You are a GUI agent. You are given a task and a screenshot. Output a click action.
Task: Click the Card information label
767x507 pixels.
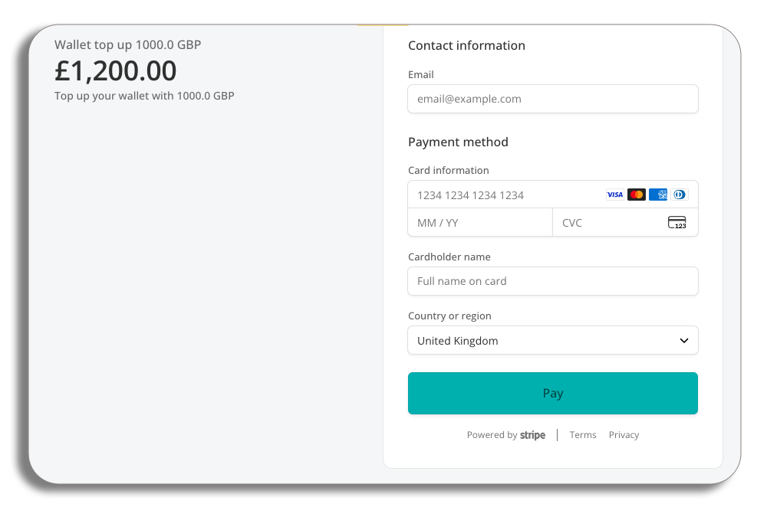tap(449, 171)
